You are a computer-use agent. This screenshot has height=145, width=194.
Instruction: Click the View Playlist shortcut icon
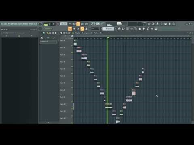coord(119,29)
